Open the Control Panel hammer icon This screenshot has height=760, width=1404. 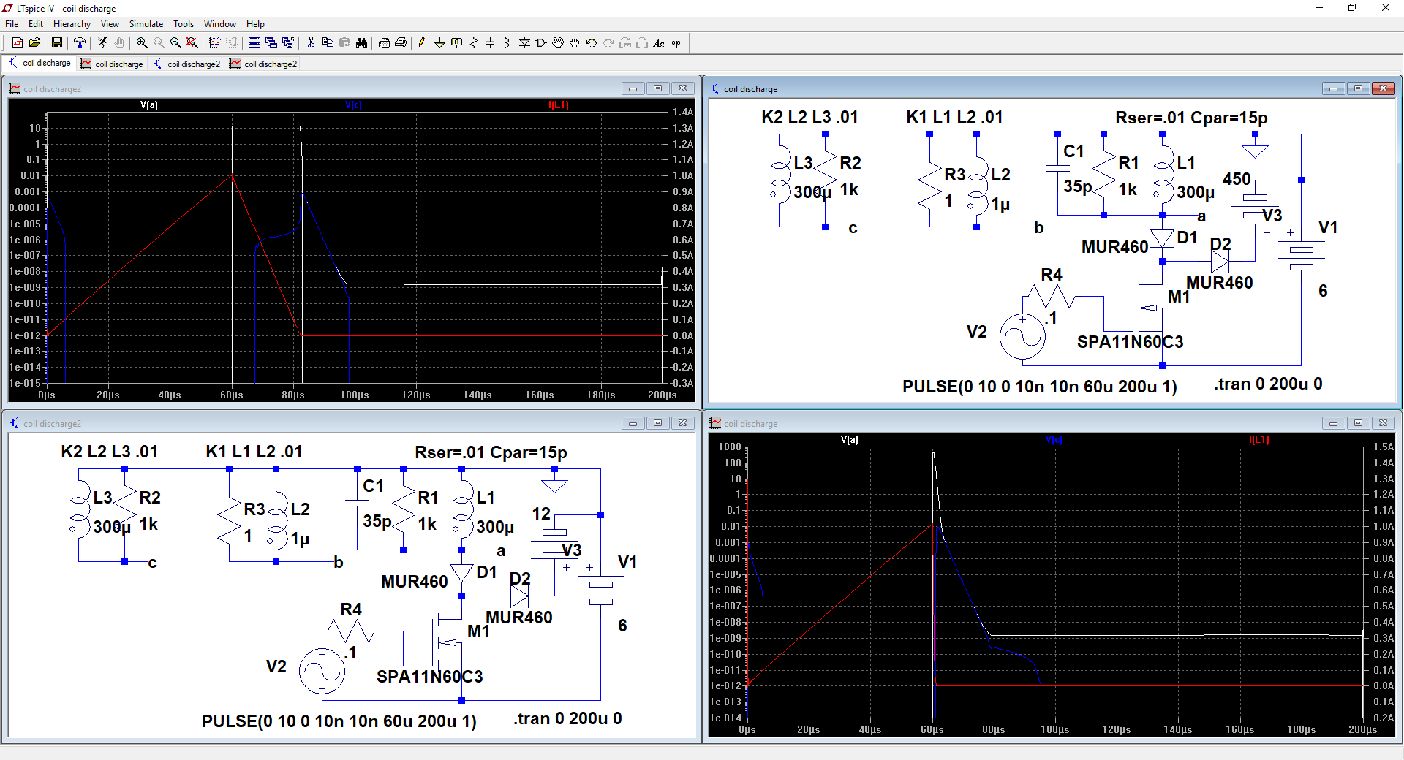[80, 43]
